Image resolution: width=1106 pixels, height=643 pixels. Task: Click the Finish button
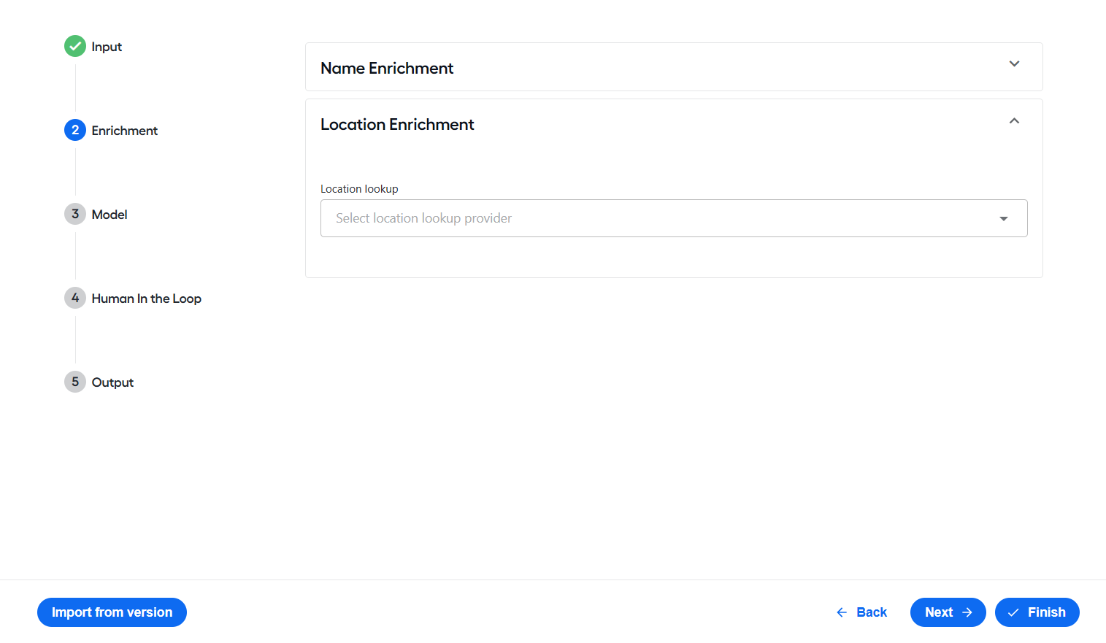(x=1037, y=612)
